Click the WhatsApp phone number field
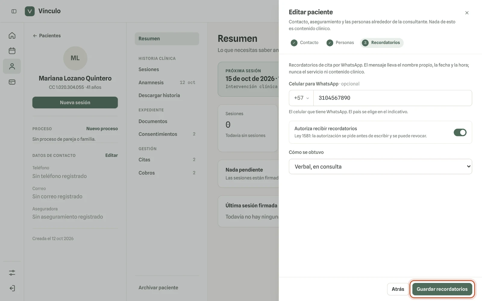482x301 pixels. (x=393, y=98)
